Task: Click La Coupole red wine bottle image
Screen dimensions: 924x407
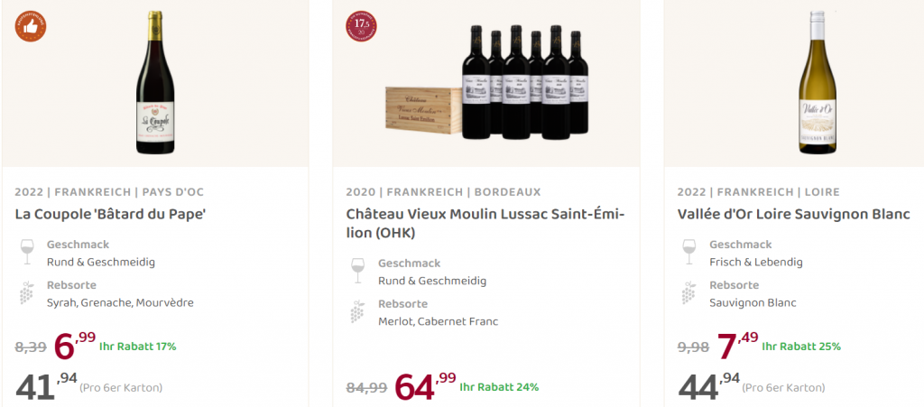Action: point(155,83)
